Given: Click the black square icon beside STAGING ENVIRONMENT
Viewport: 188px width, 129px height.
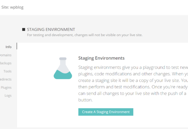Looking at the screenshot, I should click(x=24, y=29).
